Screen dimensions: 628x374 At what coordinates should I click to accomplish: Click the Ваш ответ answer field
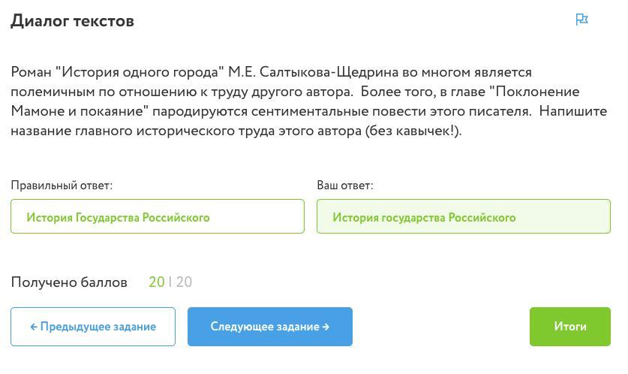tap(464, 216)
